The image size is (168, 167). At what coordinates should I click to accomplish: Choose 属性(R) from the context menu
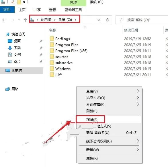coord(109,158)
